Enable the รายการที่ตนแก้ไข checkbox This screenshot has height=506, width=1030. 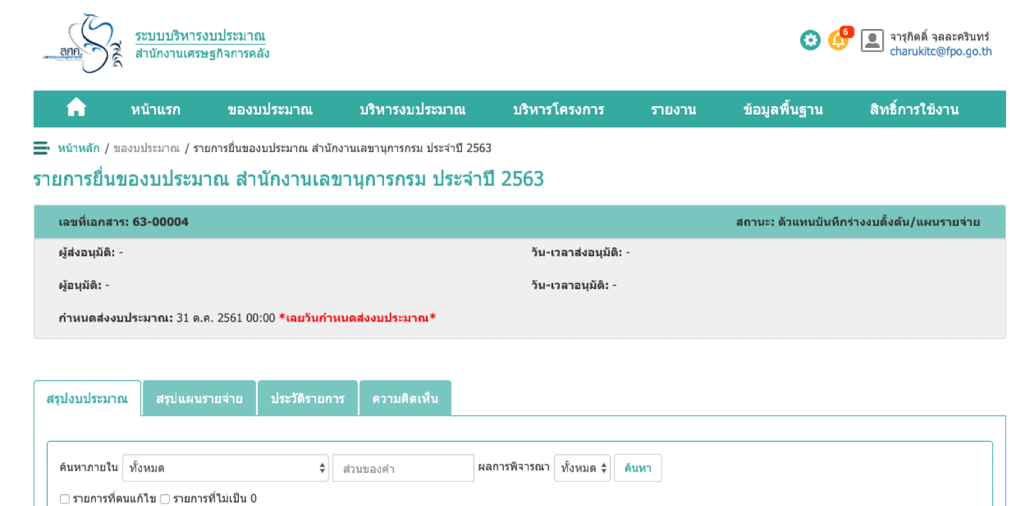(65, 499)
